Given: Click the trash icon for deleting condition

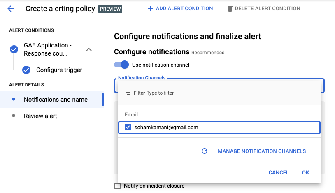Looking at the screenshot, I should coord(230,9).
